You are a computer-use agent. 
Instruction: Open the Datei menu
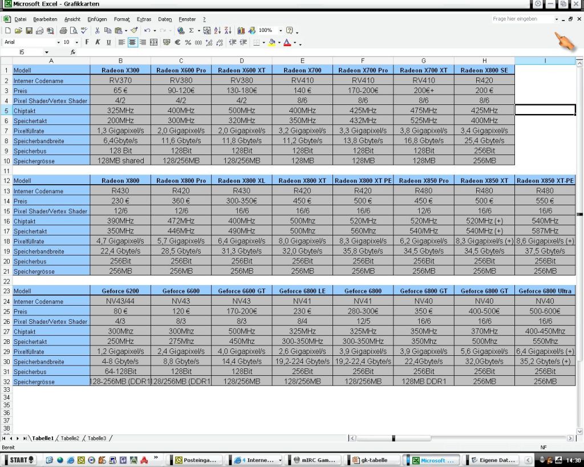coord(20,19)
